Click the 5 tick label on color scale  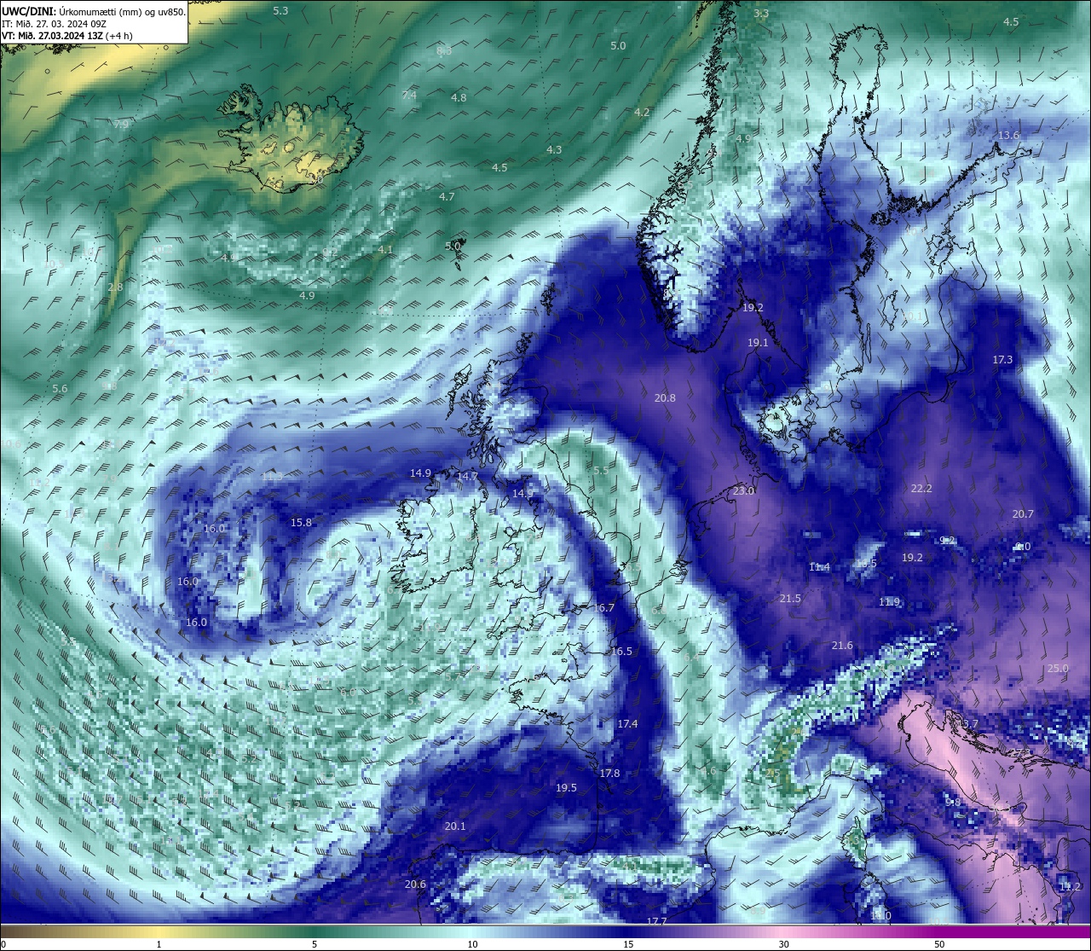(x=315, y=944)
